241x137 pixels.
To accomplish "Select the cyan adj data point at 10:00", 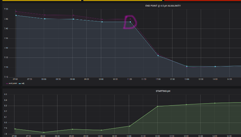I will coord(102,22).
